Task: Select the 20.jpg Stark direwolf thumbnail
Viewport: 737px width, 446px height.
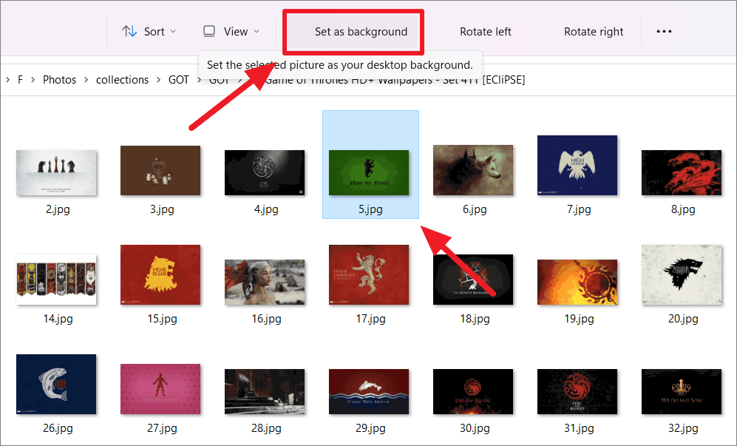Action: pyautogui.click(x=682, y=274)
